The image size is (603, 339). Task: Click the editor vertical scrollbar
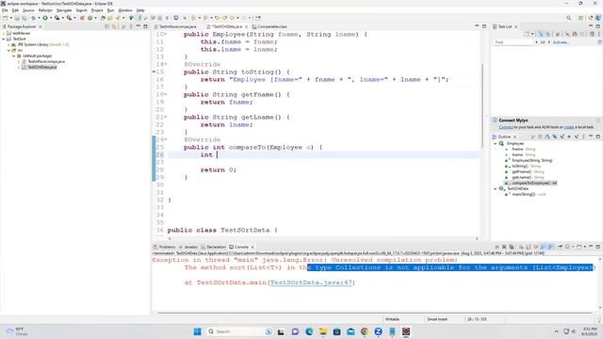pos(482,105)
